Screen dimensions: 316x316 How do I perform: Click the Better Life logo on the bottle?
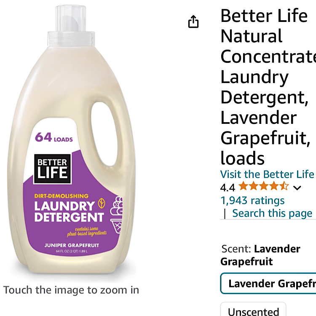(53, 169)
